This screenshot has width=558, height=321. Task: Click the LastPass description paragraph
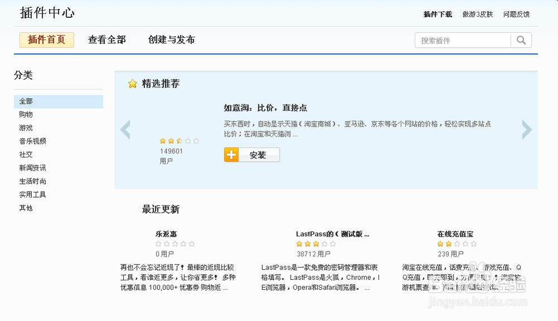[321, 278]
